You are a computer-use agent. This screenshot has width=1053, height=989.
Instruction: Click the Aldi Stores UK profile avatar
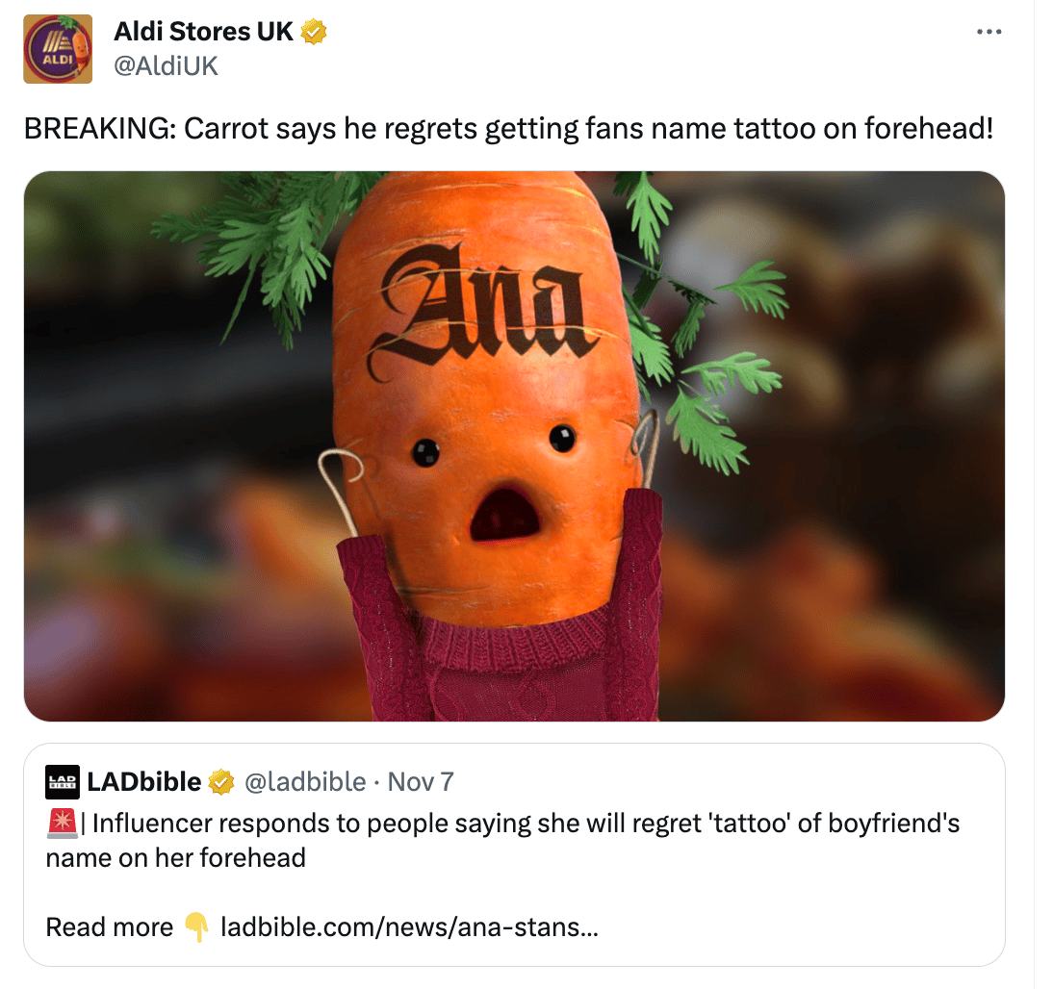(x=58, y=49)
